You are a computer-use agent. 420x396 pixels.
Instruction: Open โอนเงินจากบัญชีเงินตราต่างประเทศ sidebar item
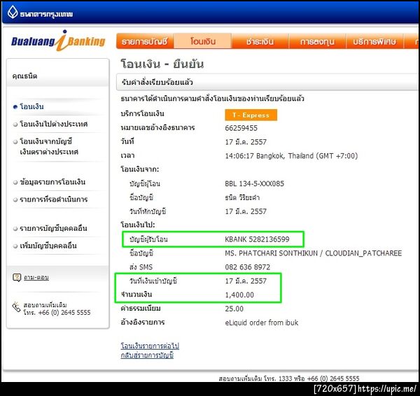[x=49, y=146]
